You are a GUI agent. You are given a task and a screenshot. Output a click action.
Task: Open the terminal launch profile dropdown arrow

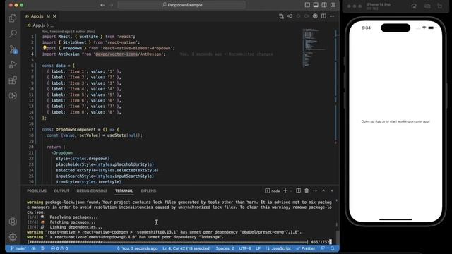[291, 190]
